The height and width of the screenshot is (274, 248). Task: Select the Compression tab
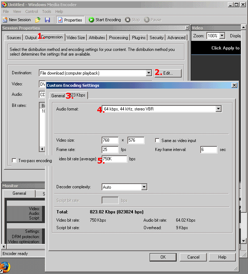[x=52, y=37]
